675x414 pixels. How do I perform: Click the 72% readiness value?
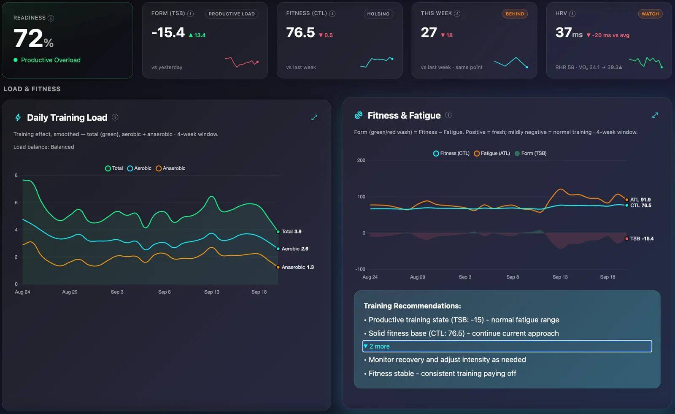point(33,38)
